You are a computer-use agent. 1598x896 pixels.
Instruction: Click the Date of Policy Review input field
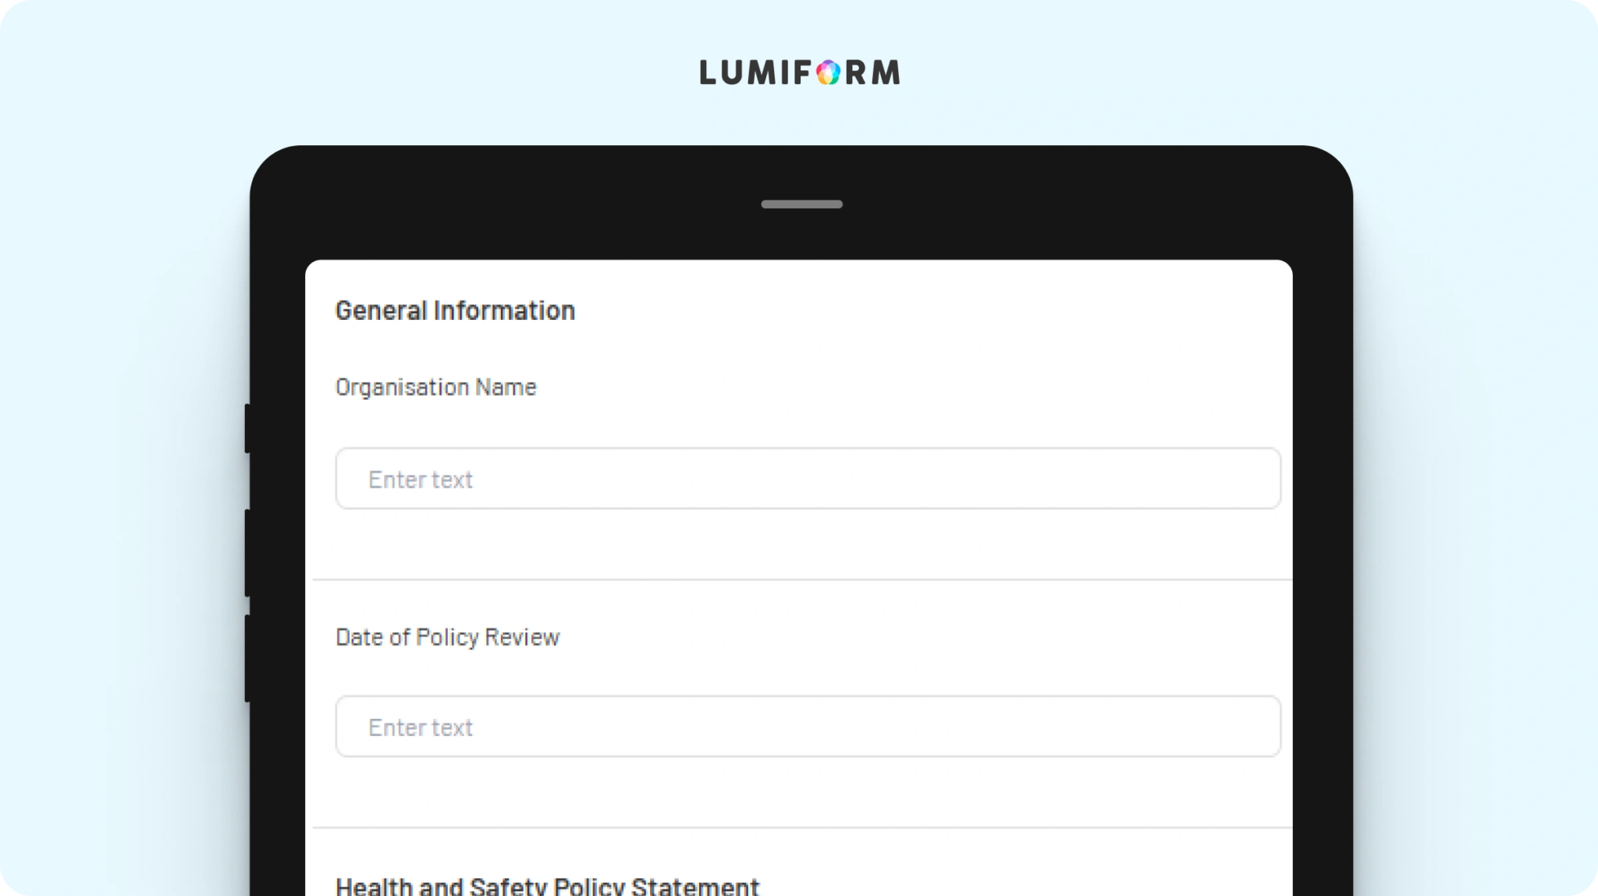(x=808, y=727)
